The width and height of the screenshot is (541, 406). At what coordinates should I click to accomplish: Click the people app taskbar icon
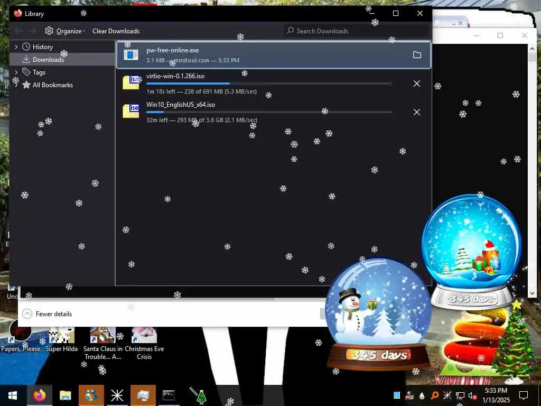[91, 395]
